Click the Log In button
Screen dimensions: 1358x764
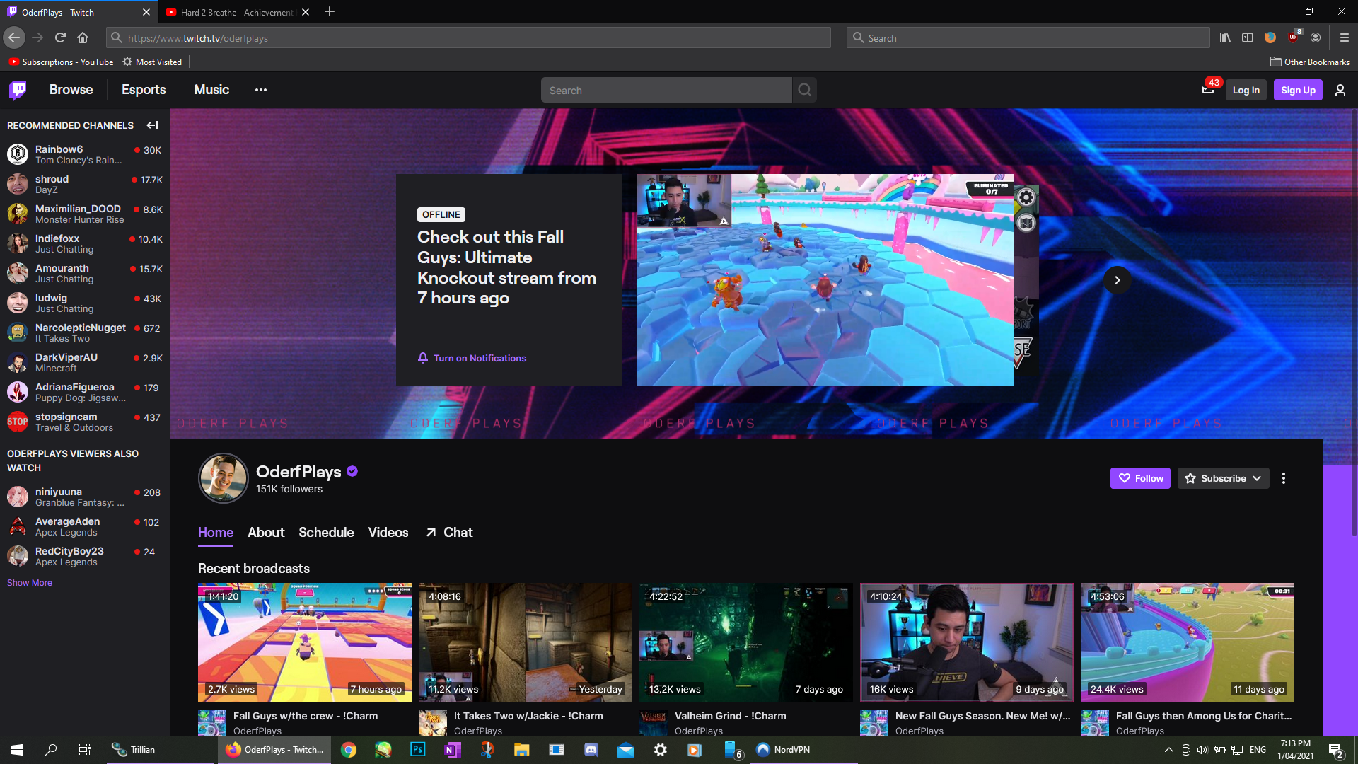1246,90
